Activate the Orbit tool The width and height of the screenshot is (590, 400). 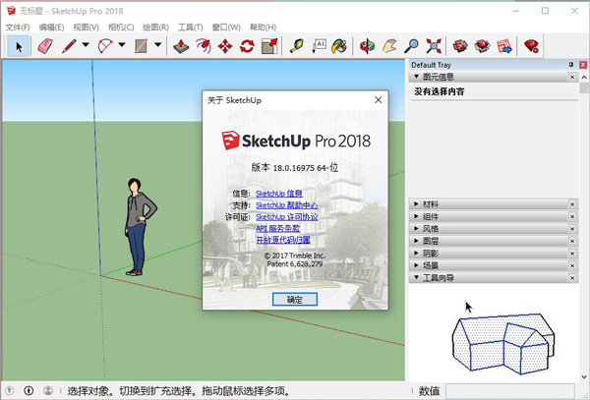pos(367,46)
